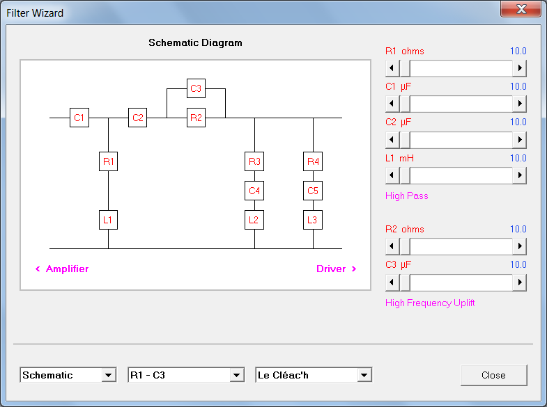Select the L3 component box in schematic
Image resolution: width=547 pixels, height=407 pixels.
click(313, 220)
